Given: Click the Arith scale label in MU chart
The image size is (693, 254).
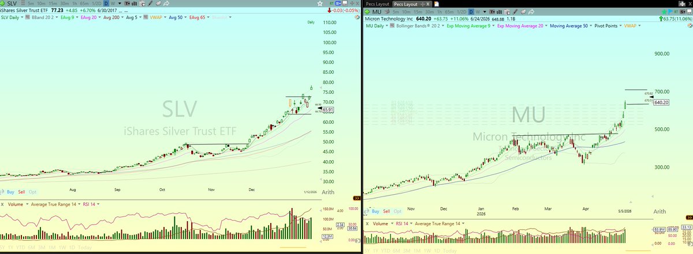Looking at the screenshot, I should [660, 212].
